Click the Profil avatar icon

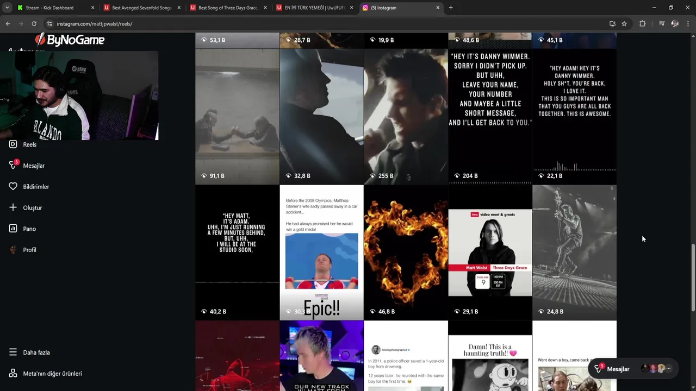13,250
